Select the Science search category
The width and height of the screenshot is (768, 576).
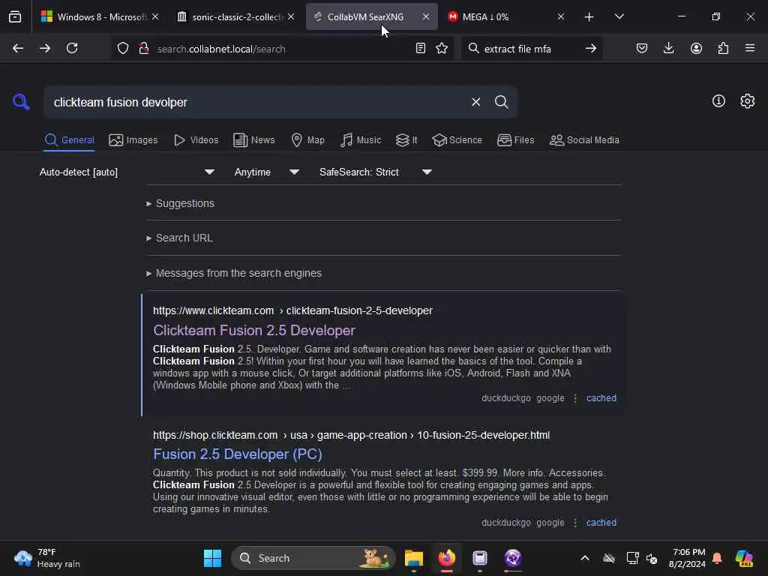457,140
